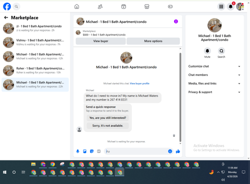Screen dimensions: 250x184
Task: Mute the conversation with bell icon
Action: point(207,51)
